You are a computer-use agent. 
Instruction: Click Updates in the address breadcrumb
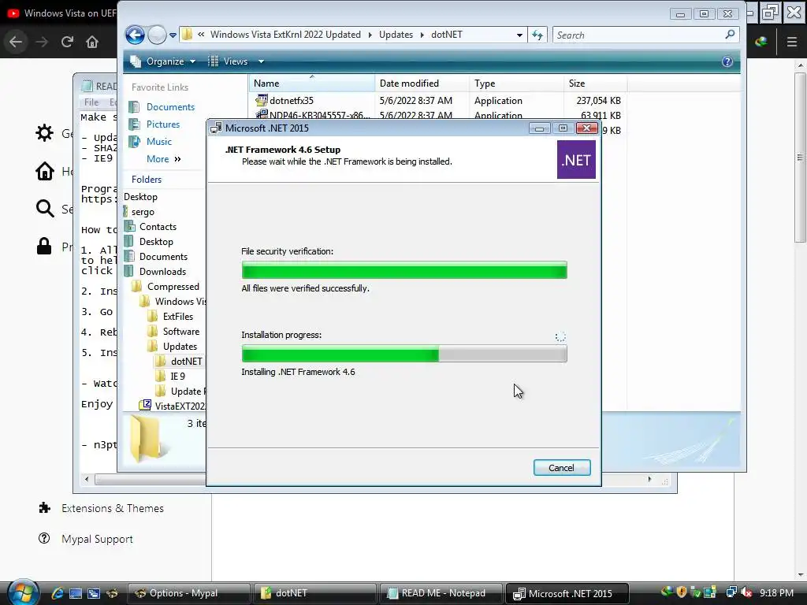pos(396,35)
